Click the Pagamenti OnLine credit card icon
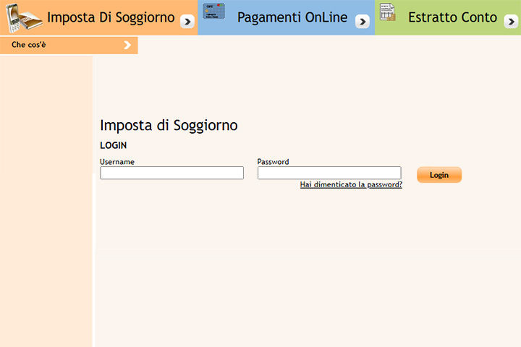The image size is (521, 347). click(213, 12)
